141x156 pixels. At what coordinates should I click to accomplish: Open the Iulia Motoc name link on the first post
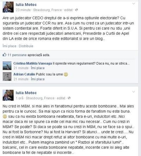pyautogui.click(x=26, y=5)
